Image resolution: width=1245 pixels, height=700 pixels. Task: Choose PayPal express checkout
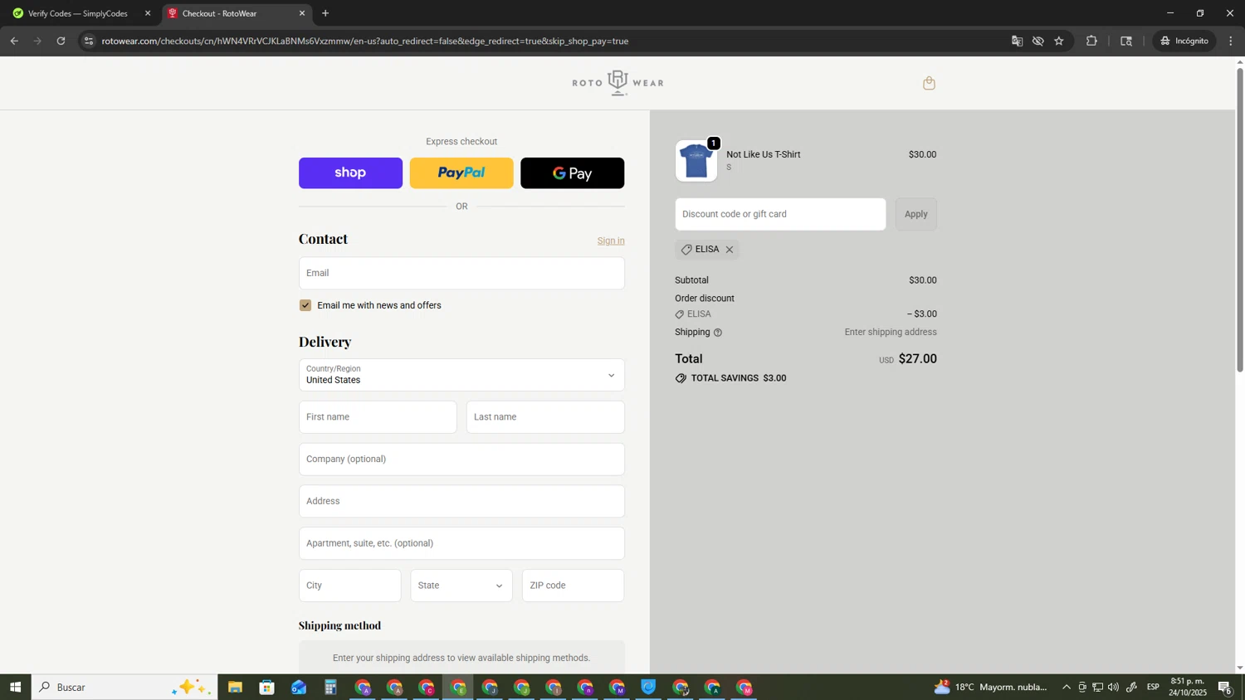[x=461, y=173]
